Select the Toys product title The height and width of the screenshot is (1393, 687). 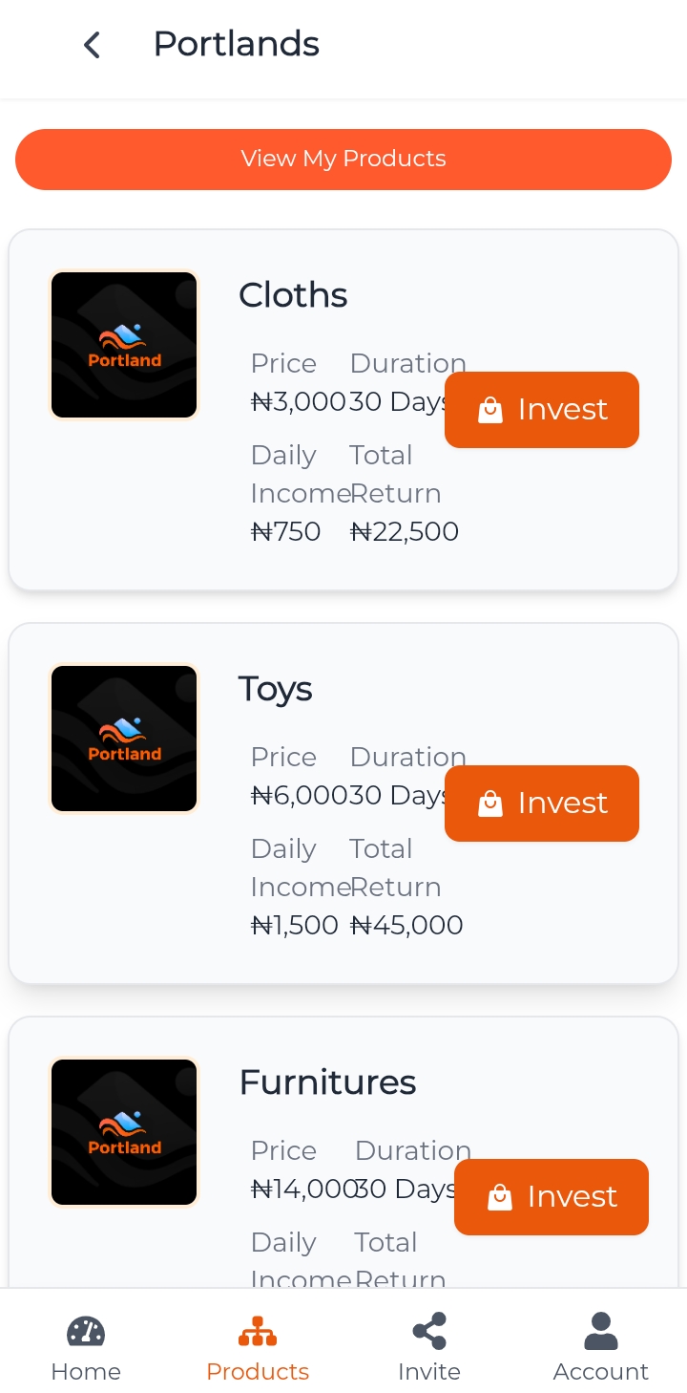276,690
